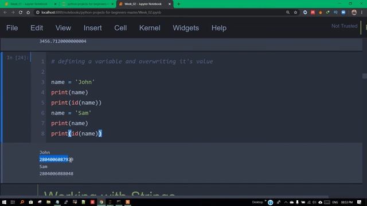Screen dimensions: 367x206
Task: Open the blue circular browser extension
Action: point(305,13)
